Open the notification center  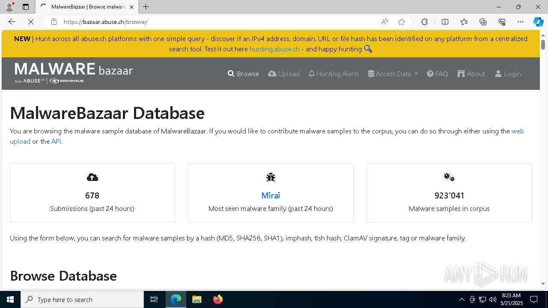pos(534,299)
